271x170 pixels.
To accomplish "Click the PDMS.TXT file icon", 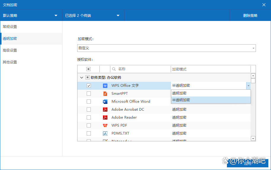I will pyautogui.click(x=105, y=133).
